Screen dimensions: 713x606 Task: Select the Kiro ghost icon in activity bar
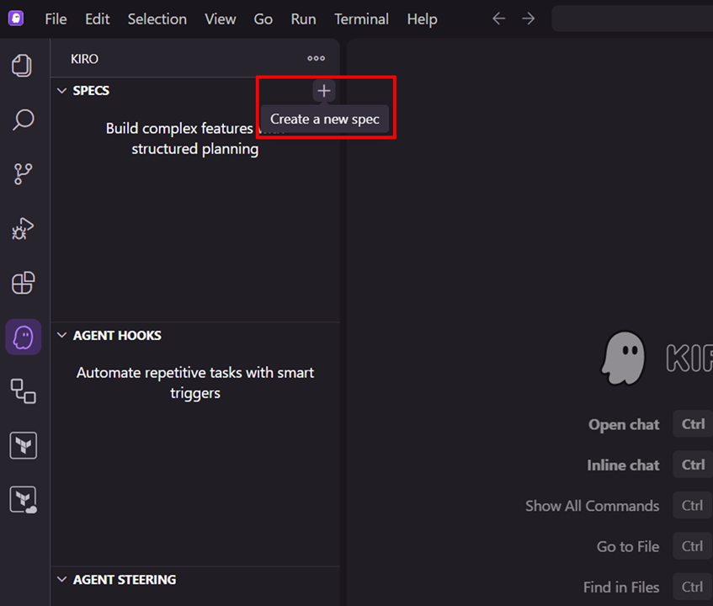(24, 337)
